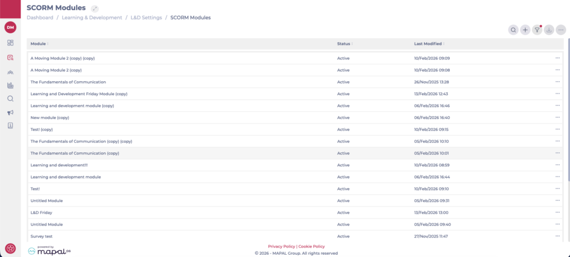570x257 pixels.
Task: Open the DM user avatar
Action: [x=10, y=27]
